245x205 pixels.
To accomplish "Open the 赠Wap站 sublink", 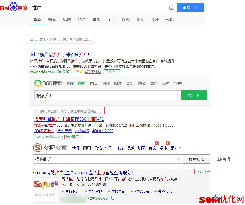I will tap(142, 191).
